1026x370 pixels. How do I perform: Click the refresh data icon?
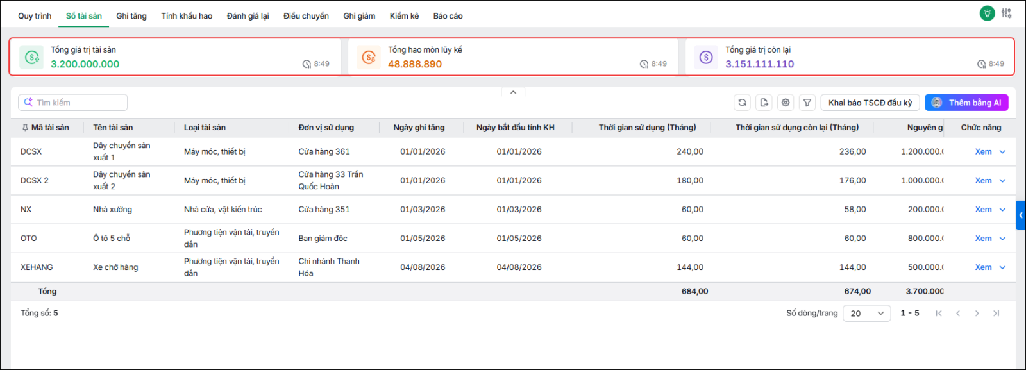742,103
